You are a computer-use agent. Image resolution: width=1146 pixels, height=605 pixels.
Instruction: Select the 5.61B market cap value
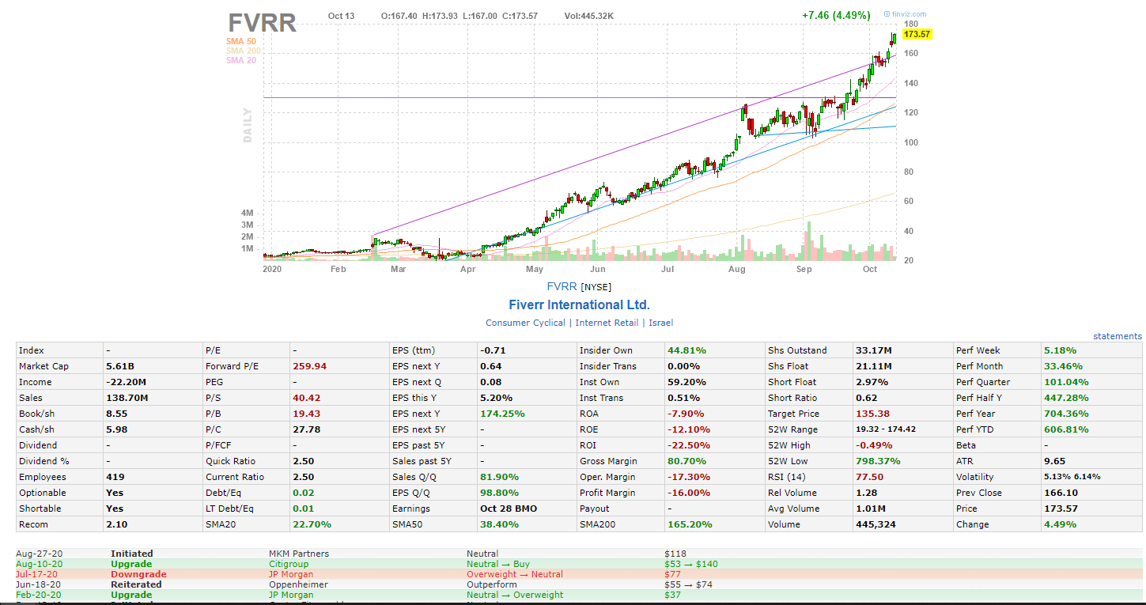[x=120, y=366]
